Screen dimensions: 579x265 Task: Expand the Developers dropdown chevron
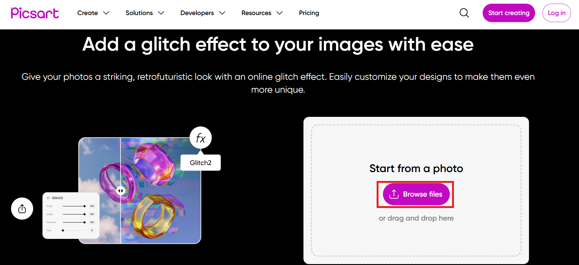[222, 13]
